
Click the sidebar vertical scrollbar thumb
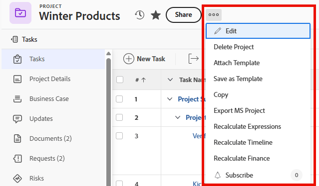(109, 122)
